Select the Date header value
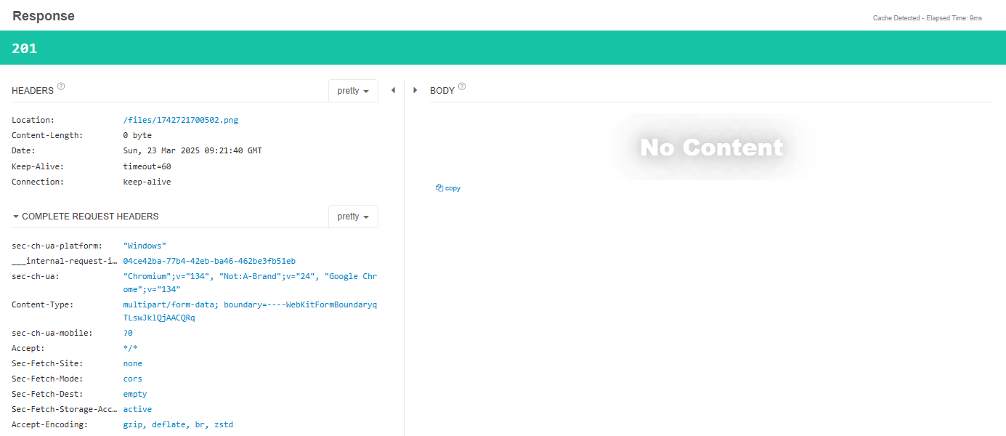The height and width of the screenshot is (436, 1006). coord(192,151)
